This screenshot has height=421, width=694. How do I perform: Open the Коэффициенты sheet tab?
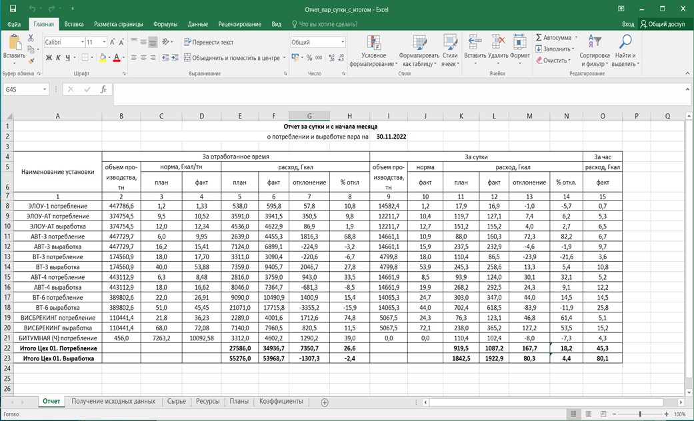tap(281, 402)
